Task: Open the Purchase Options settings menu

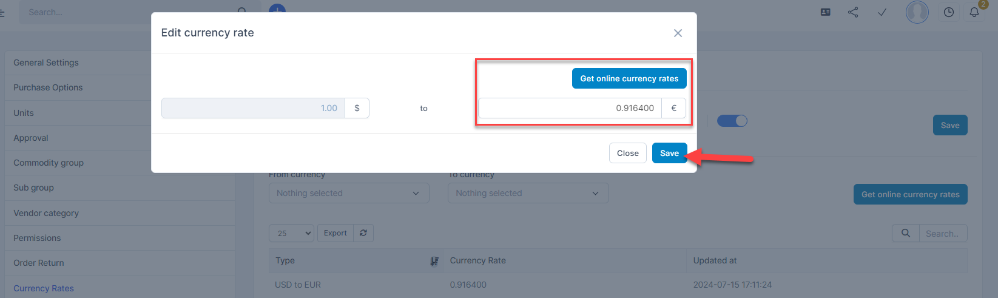Action: (x=48, y=87)
